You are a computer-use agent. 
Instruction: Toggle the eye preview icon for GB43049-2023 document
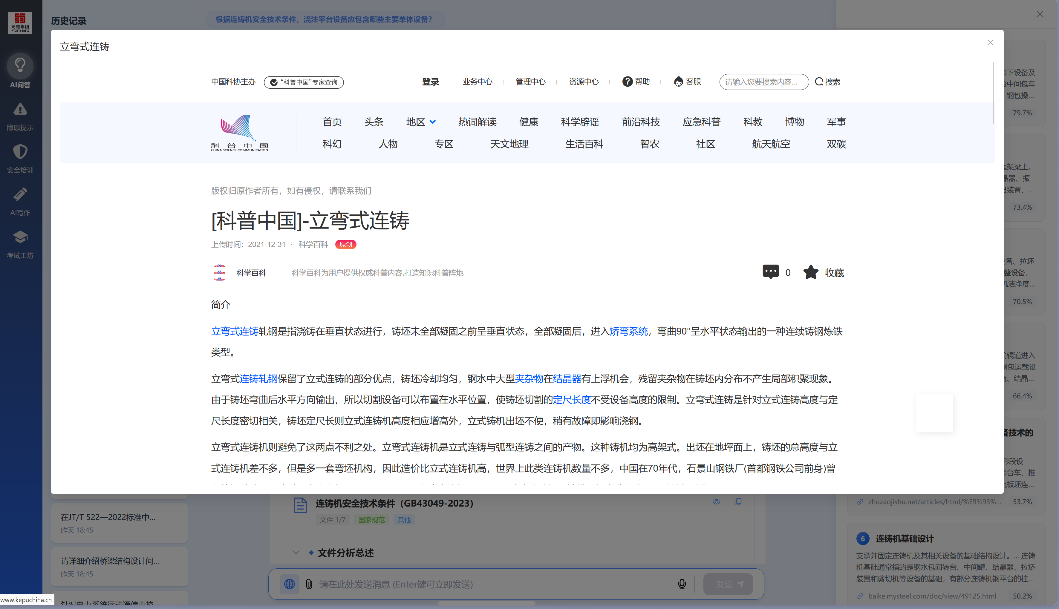[x=716, y=501]
